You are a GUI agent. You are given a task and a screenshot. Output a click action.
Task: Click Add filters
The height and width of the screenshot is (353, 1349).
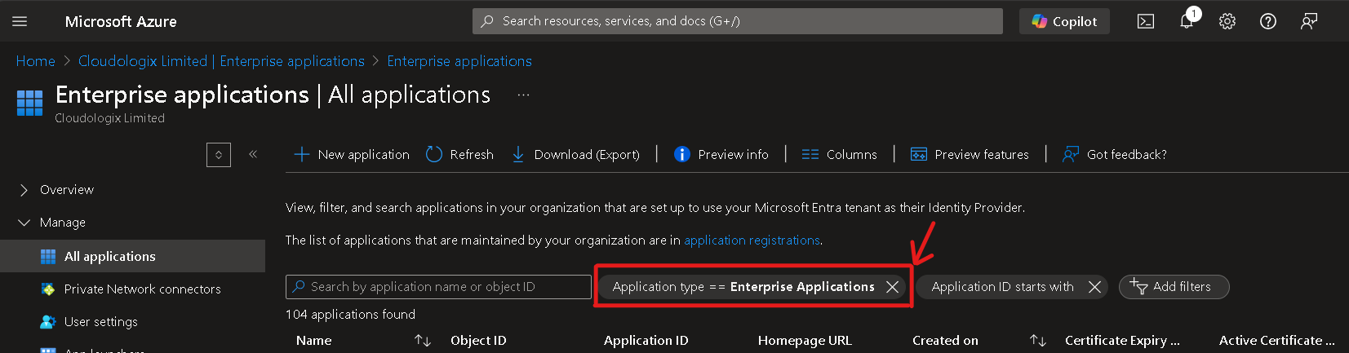click(x=1174, y=287)
